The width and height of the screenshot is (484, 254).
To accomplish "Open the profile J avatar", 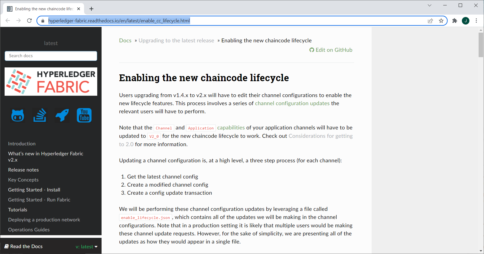I will [x=466, y=21].
